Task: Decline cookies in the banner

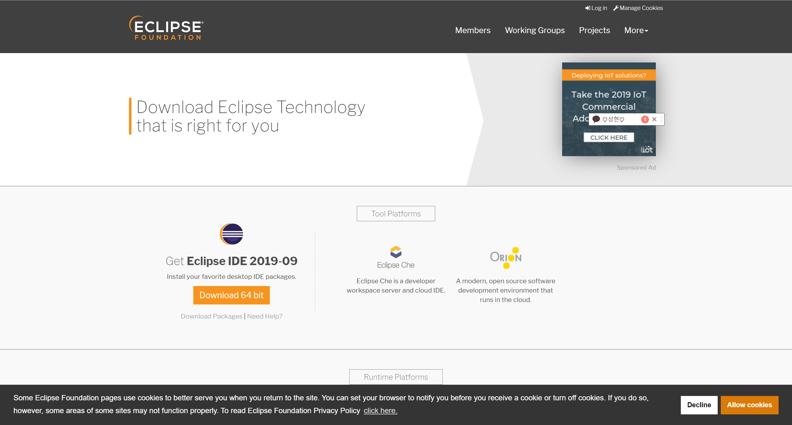Action: point(699,405)
